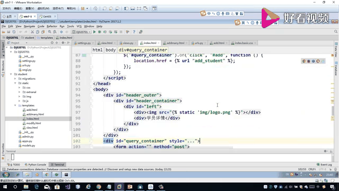Click the Synchronize toolbar icon
This screenshot has height=191, width=339.
coord(14,32)
